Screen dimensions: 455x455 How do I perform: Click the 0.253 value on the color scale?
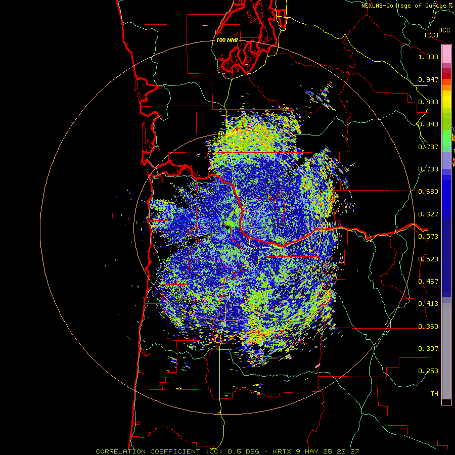coord(428,371)
